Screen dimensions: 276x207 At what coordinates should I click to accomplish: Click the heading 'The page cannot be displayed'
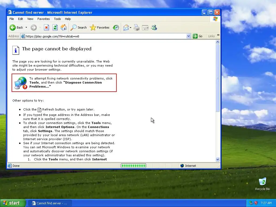pyautogui.click(x=57, y=49)
